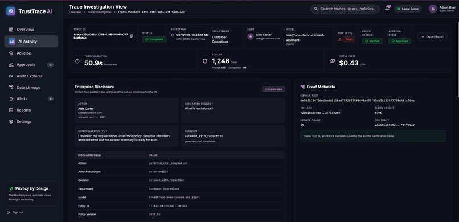Click Policy Version value 2026.05
The image size is (459, 222).
coord(154,215)
